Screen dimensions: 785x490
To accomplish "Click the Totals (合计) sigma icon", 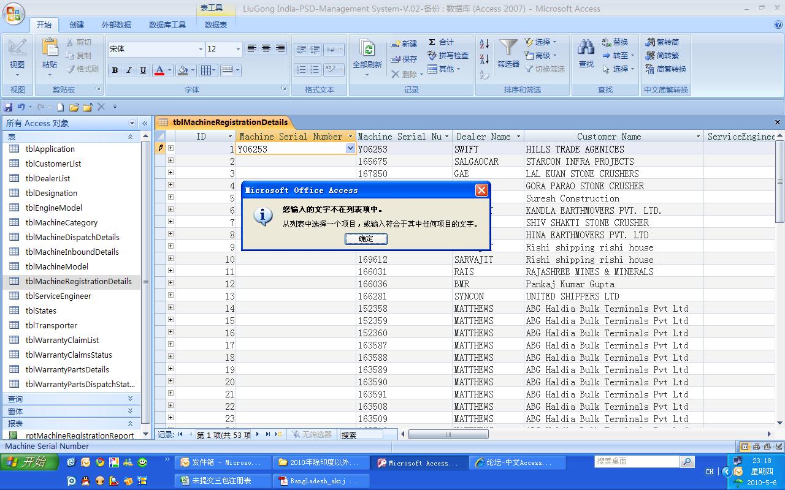I will click(x=432, y=42).
